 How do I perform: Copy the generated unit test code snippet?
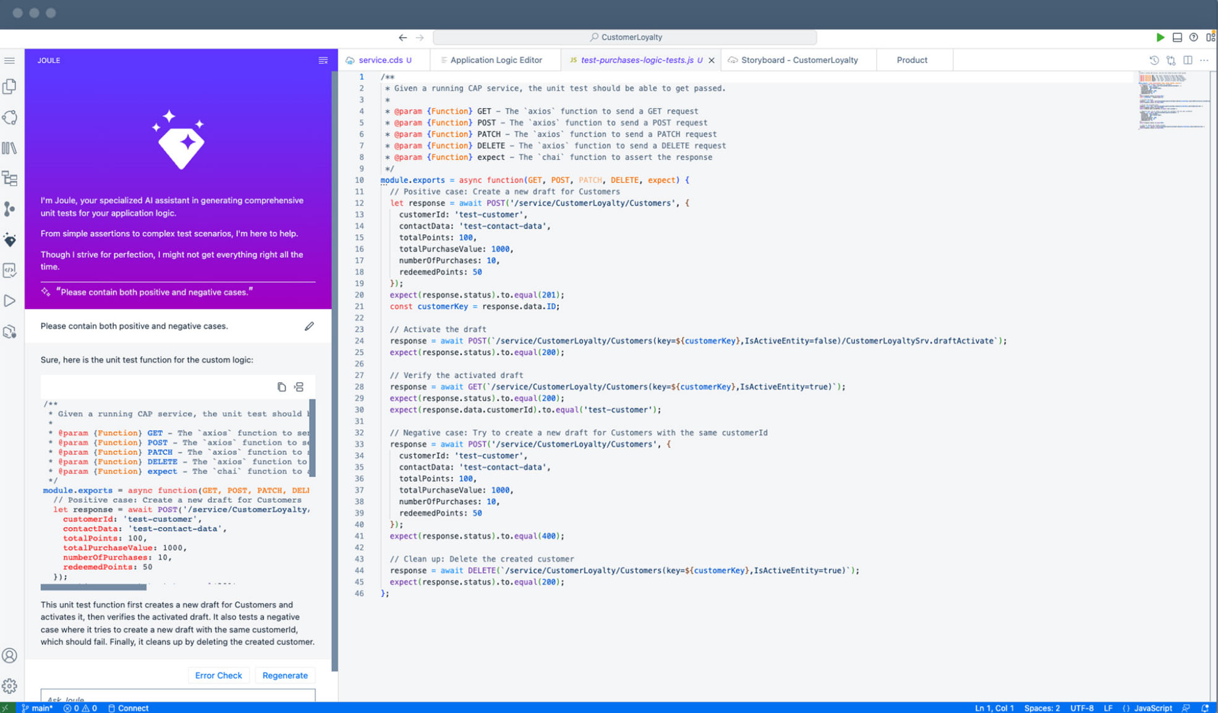coord(282,386)
